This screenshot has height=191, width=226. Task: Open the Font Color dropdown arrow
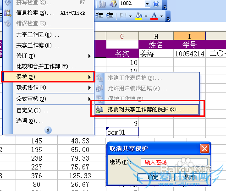point(162,16)
